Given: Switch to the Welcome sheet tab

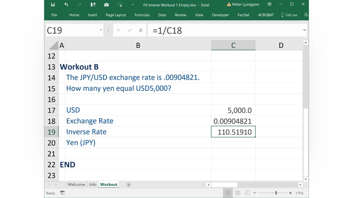Looking at the screenshot, I should (76, 185).
